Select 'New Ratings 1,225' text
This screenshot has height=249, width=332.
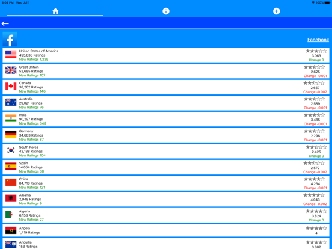click(34, 60)
